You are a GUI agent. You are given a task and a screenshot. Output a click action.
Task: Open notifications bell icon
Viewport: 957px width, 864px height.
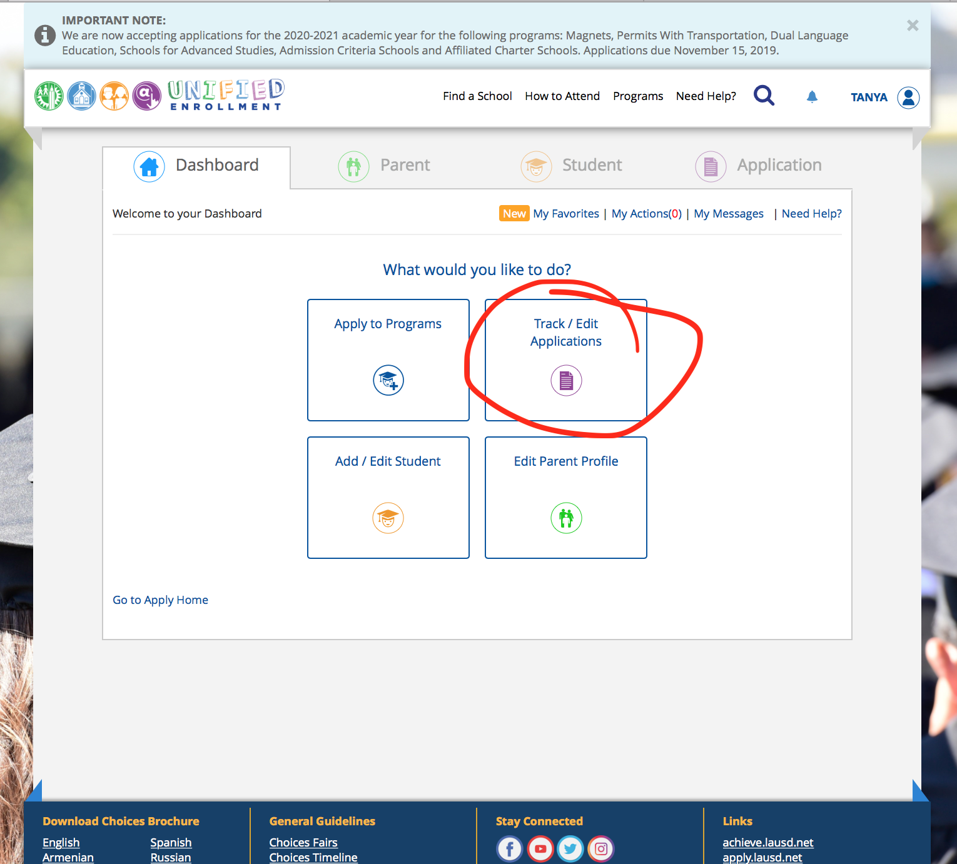(812, 97)
